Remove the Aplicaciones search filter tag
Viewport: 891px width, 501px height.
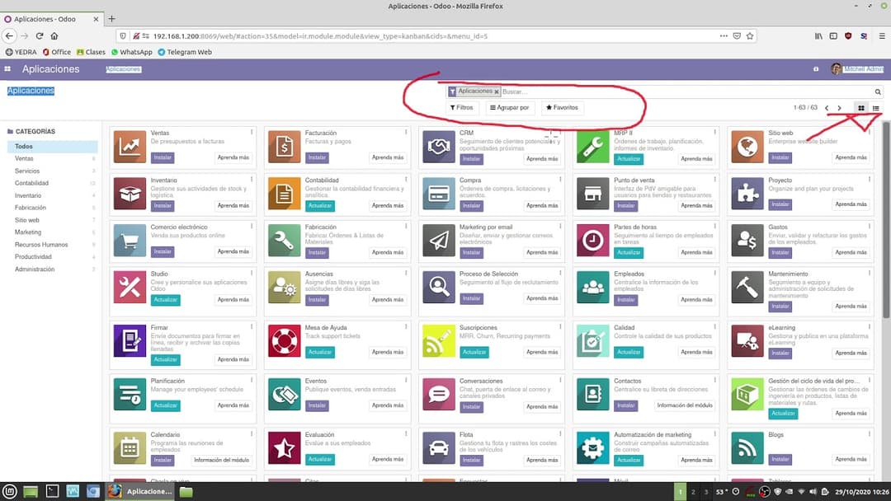click(496, 91)
